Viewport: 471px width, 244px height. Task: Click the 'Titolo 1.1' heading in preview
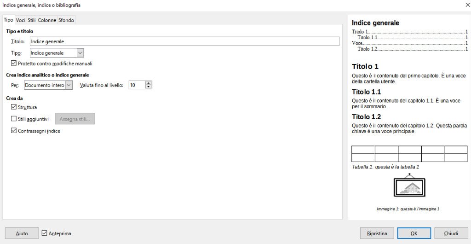pos(366,92)
